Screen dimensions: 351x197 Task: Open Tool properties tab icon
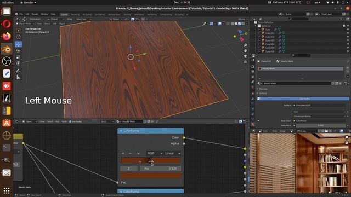[253, 60]
